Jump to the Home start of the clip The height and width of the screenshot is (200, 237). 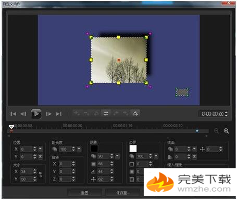[x=13, y=114]
